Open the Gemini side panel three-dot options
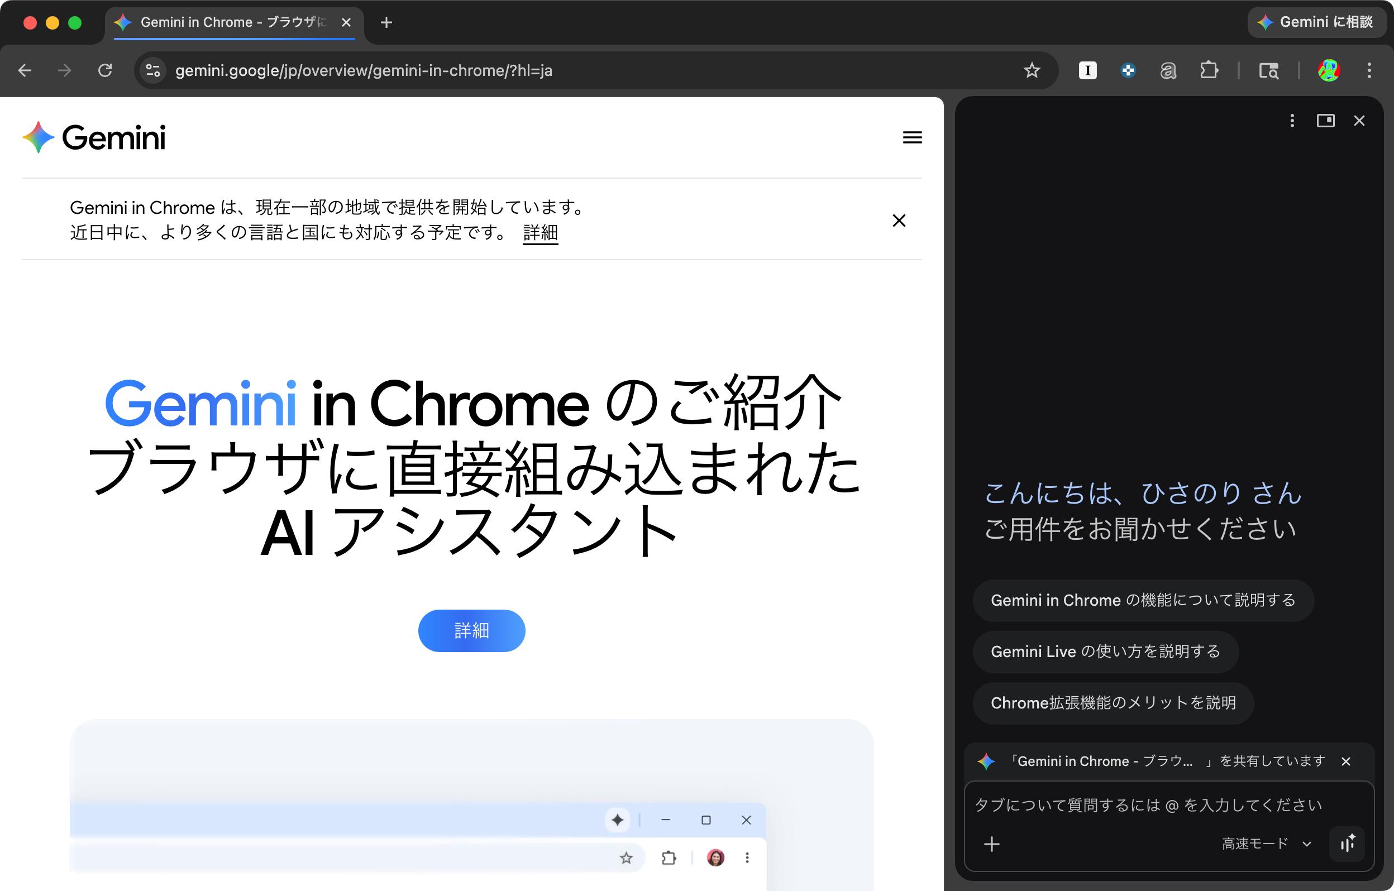 1292,121
